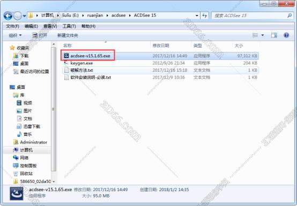This screenshot has width=297, height=206.
Task: Click the 软件安装说明-必读.txt document icon
Action: pos(66,78)
